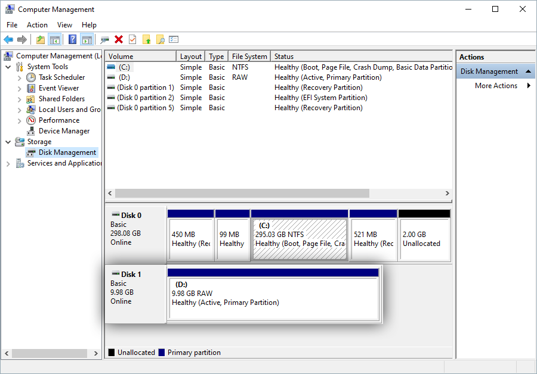Sort by the Layout column header

[x=191, y=57]
